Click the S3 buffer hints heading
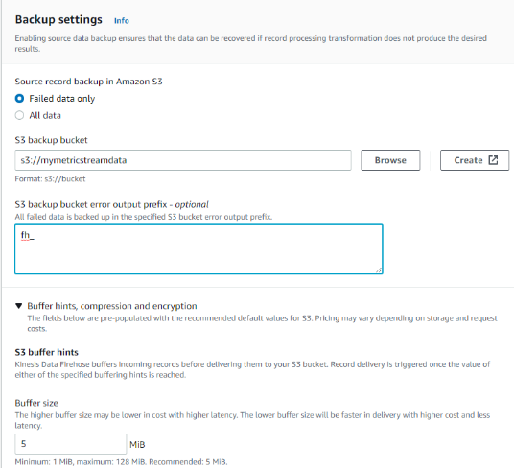 click(x=47, y=352)
